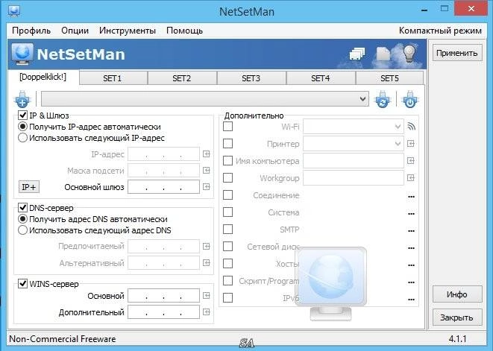Viewport: 493px width, 351px height.
Task: Uncheck the WINS-сервер checkbox
Action: click(x=22, y=283)
